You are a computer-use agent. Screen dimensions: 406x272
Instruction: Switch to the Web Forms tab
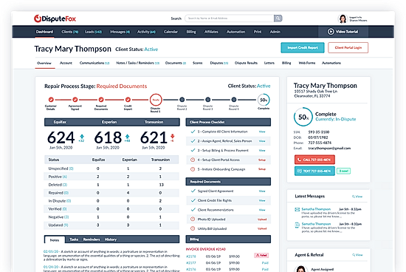pyautogui.click(x=307, y=63)
